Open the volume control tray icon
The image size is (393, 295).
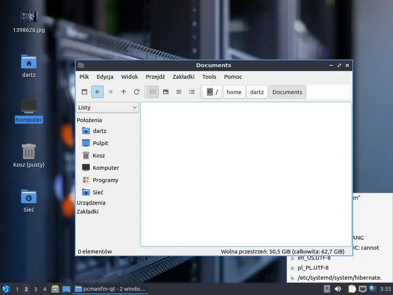point(338,289)
